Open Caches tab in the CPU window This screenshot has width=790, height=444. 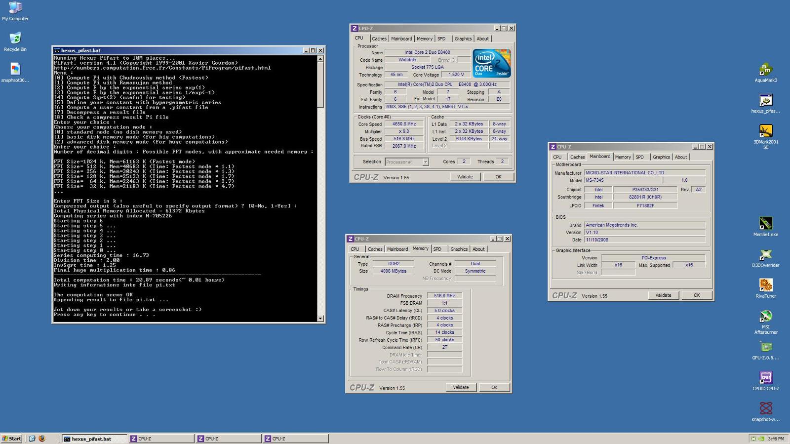pyautogui.click(x=379, y=39)
